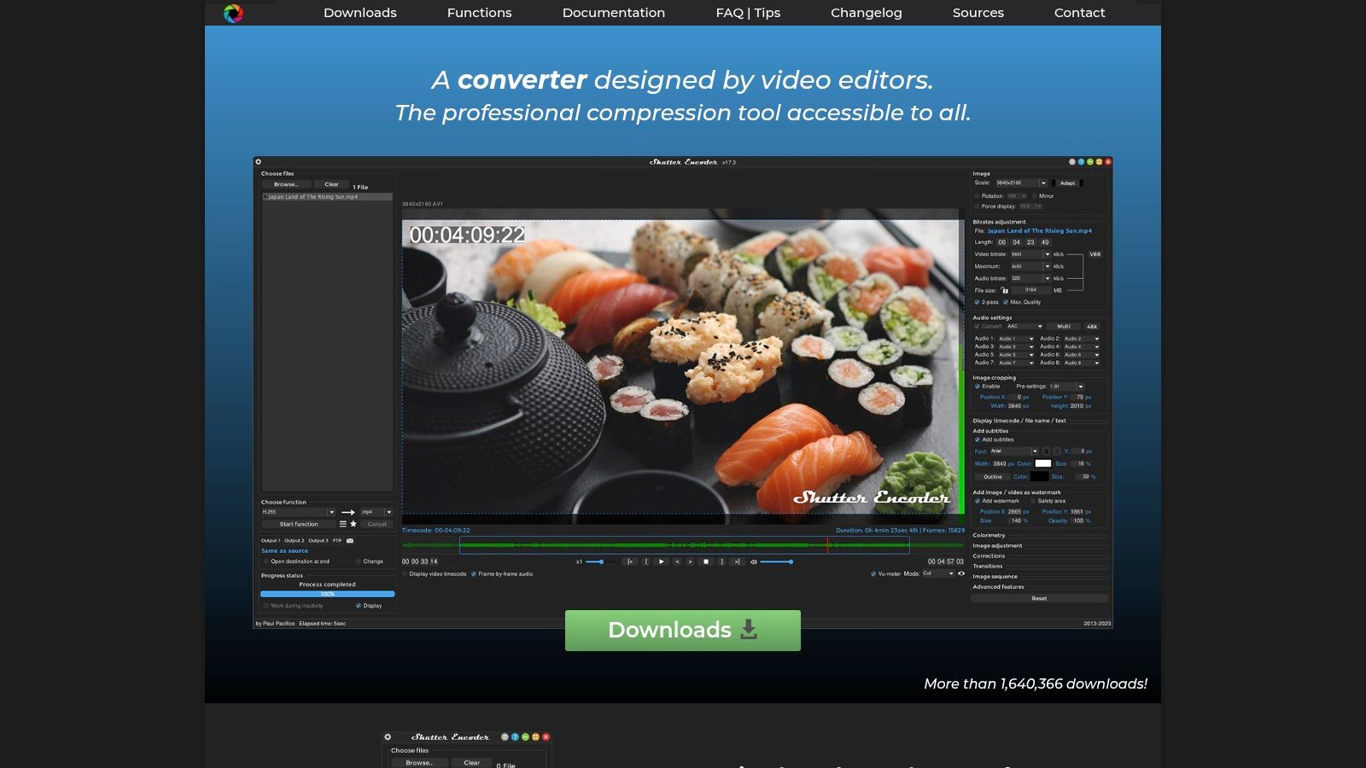Open the Functions menu item
This screenshot has height=768, width=1366.
tap(480, 13)
